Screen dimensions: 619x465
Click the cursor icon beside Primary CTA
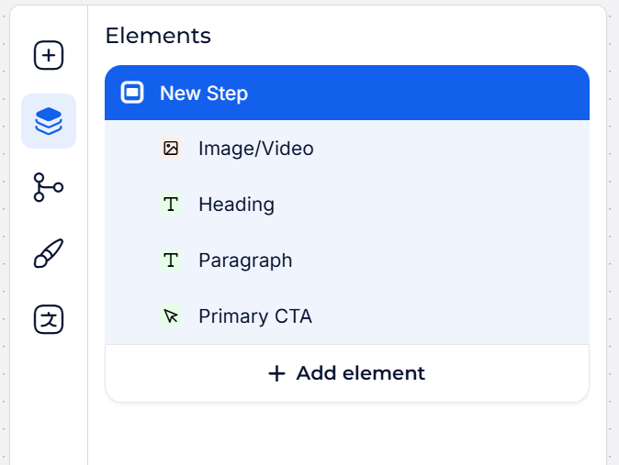tap(171, 316)
